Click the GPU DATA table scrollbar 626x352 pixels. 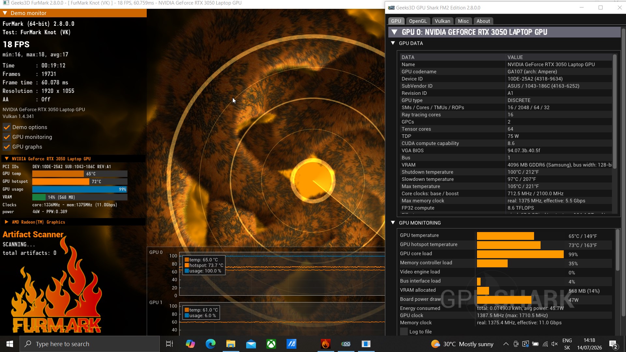tap(615, 111)
